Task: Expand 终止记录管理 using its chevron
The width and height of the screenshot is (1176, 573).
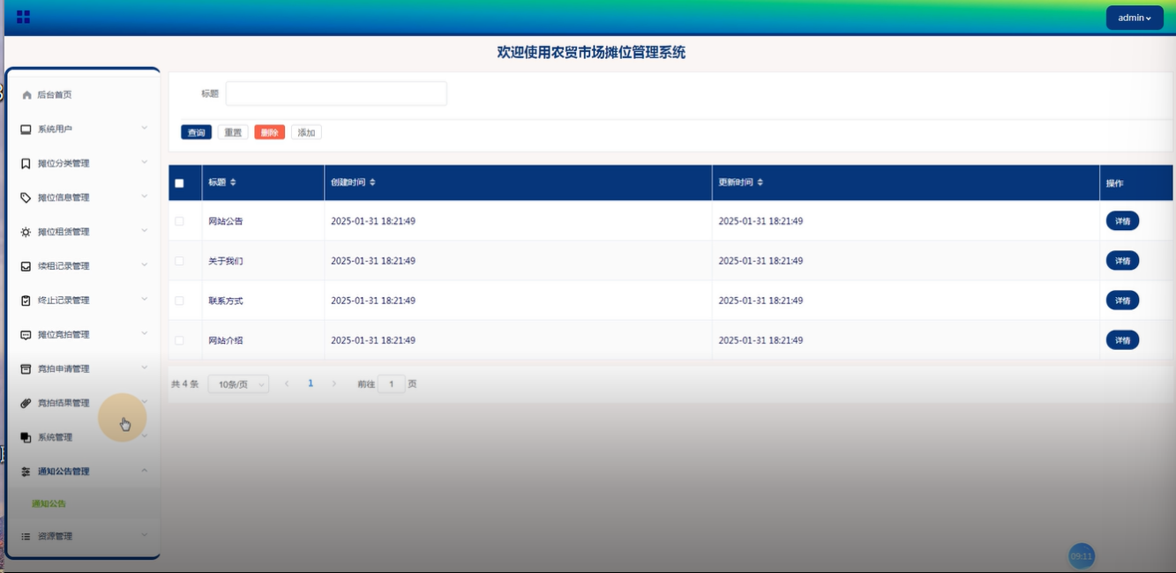Action: click(x=145, y=299)
